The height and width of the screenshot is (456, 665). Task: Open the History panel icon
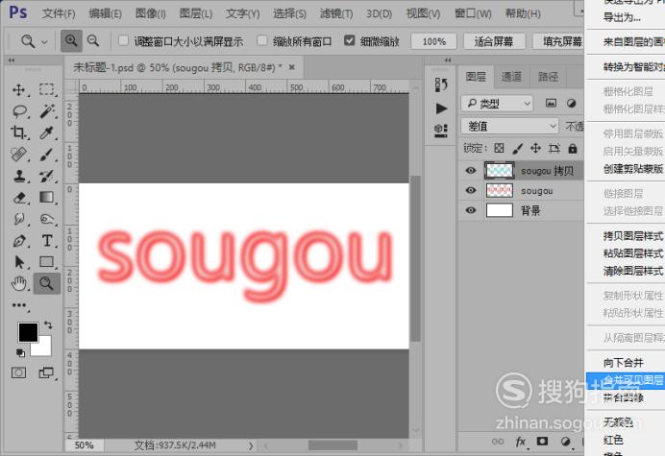[x=441, y=84]
